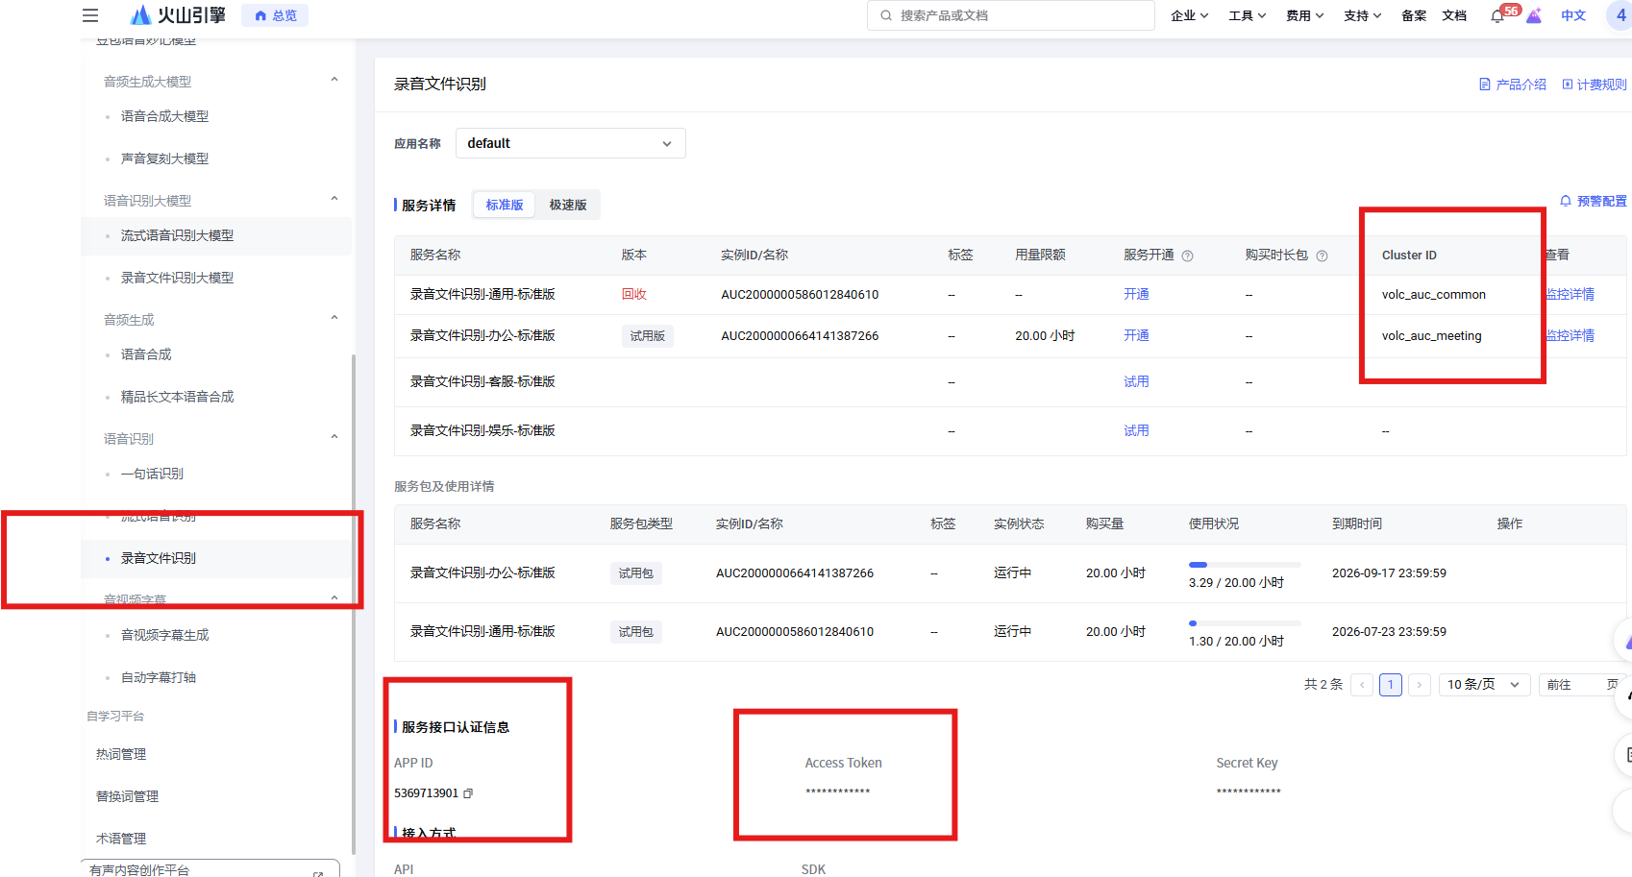Open the 10 条/页 page size dropdown
Screen dimensions: 1632x877
(x=1484, y=685)
